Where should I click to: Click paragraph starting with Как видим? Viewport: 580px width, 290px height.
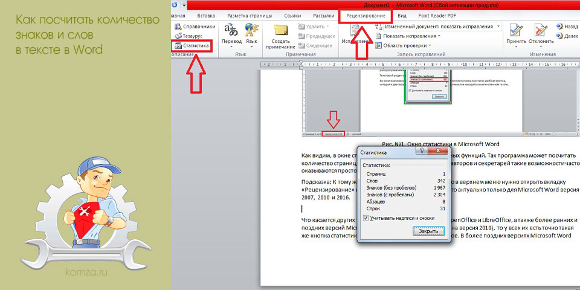pyautogui.click(x=439, y=163)
